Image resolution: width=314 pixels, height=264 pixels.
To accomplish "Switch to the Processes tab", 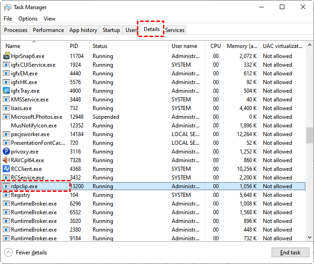I will [x=16, y=30].
